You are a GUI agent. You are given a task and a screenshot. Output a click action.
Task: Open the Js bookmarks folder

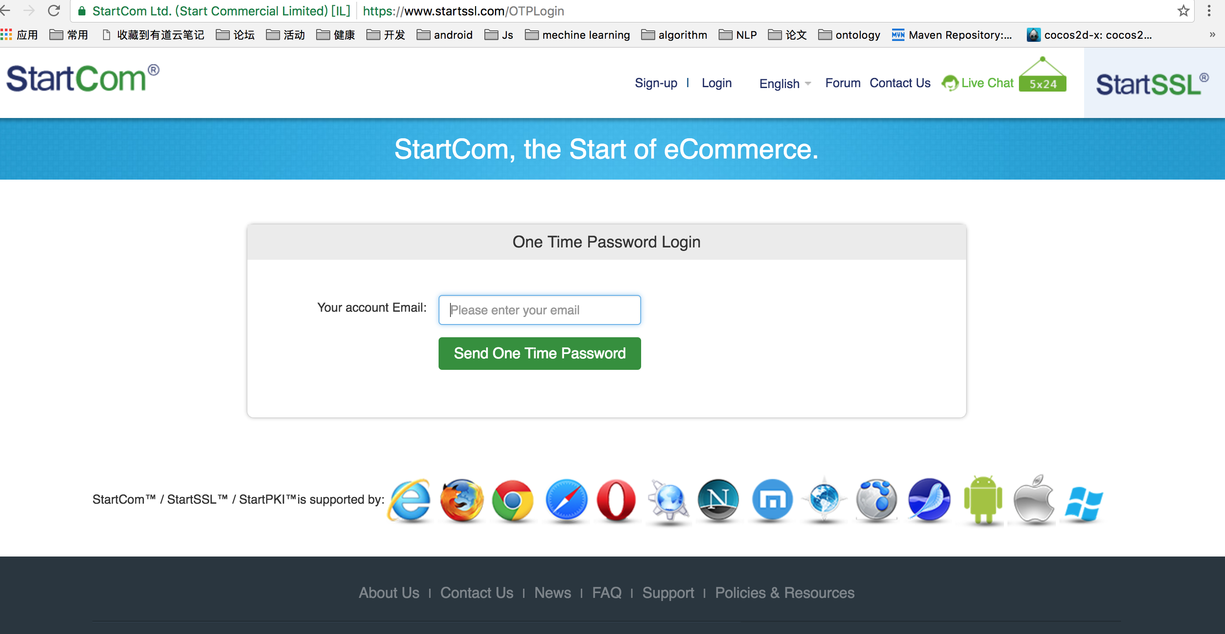click(498, 35)
